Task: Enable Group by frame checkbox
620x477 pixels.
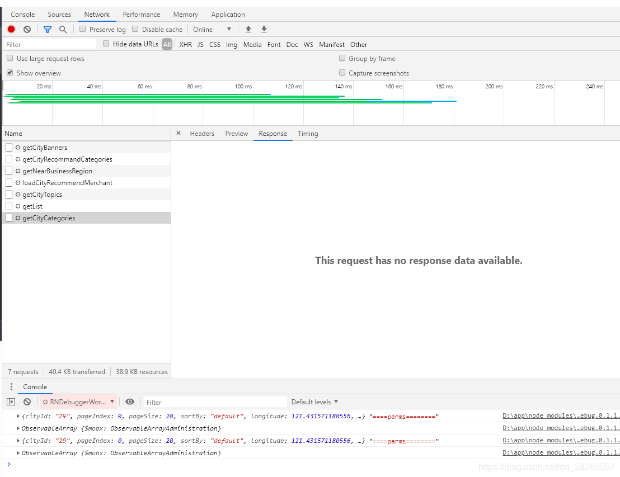Action: (342, 58)
